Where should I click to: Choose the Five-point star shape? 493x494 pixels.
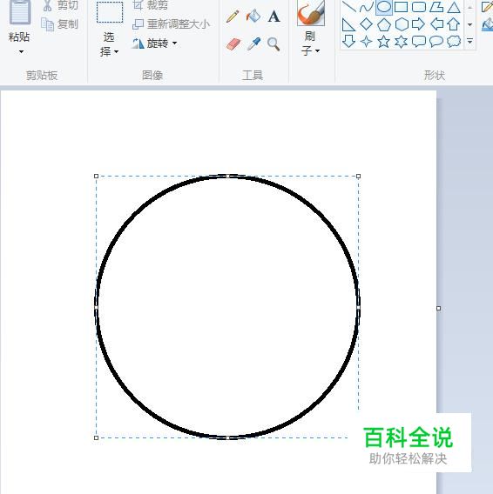click(x=384, y=41)
